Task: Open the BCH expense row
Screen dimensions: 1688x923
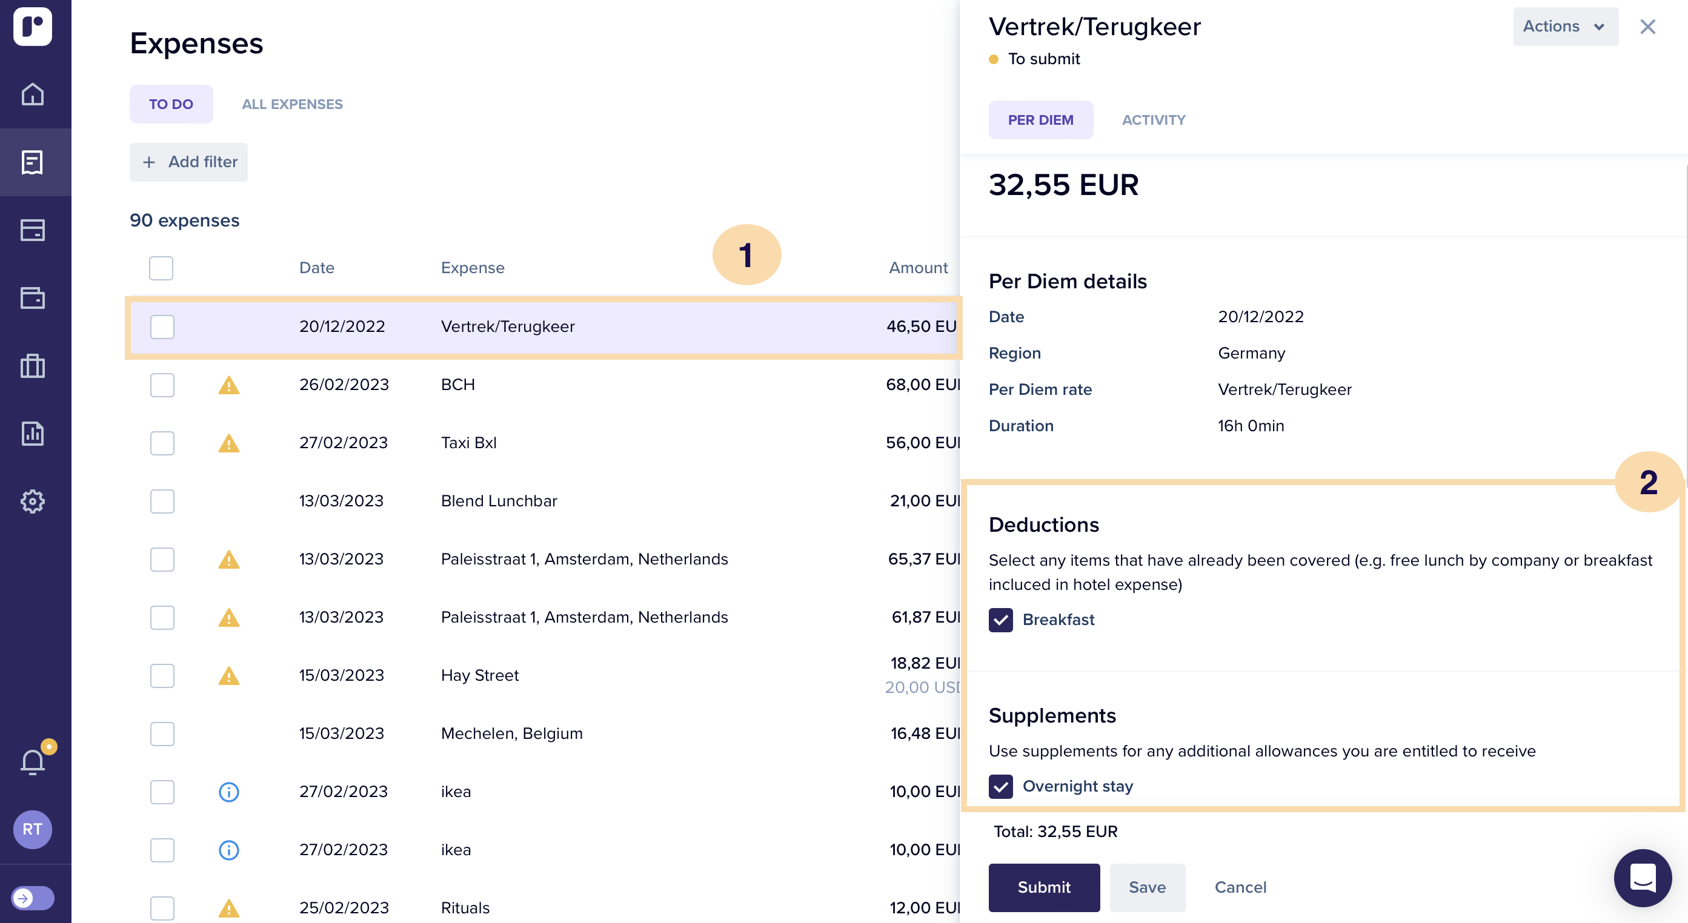Action: (x=459, y=385)
